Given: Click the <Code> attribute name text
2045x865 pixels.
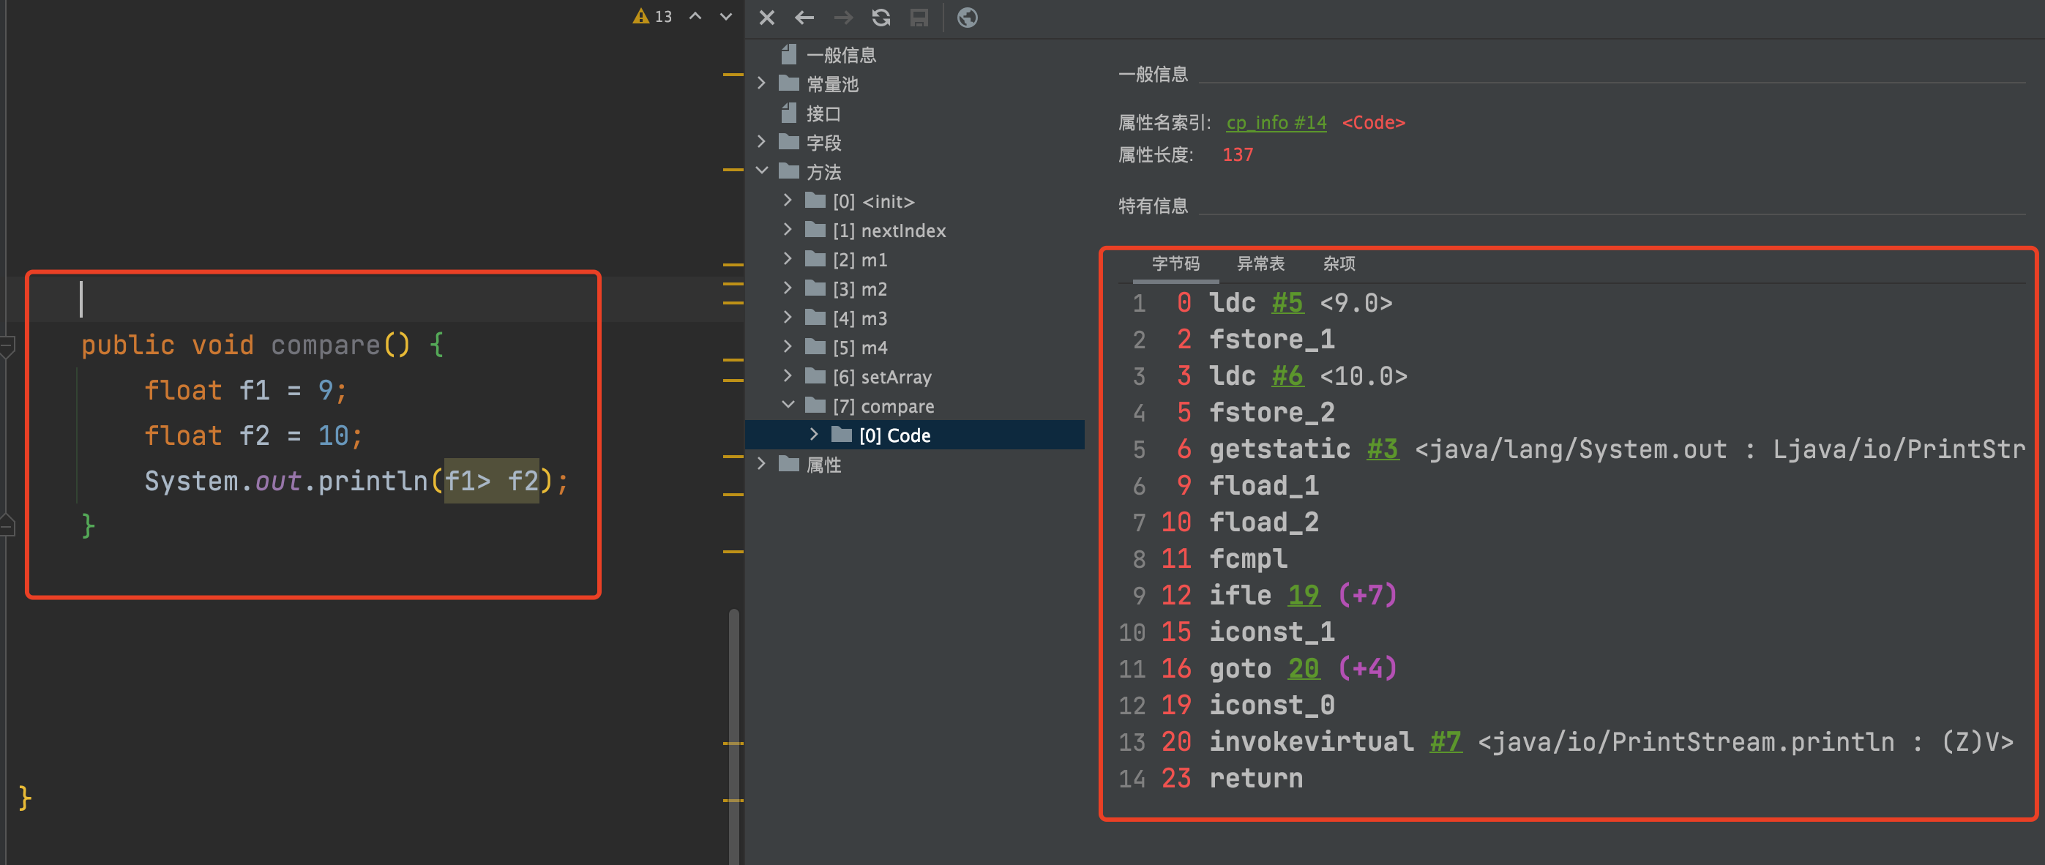Looking at the screenshot, I should (1372, 123).
